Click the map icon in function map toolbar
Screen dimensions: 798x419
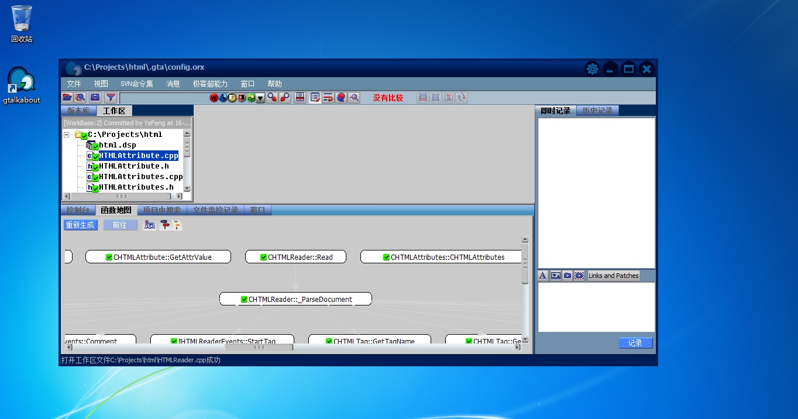[150, 225]
